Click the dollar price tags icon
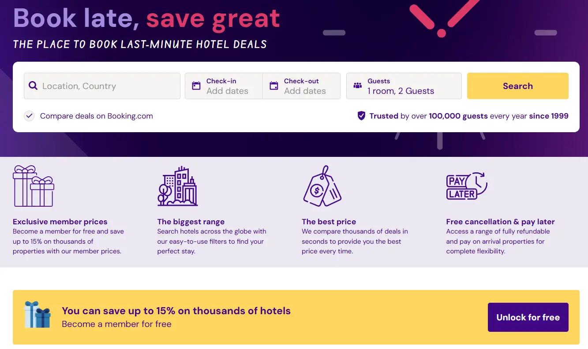The image size is (588, 349). point(322,186)
